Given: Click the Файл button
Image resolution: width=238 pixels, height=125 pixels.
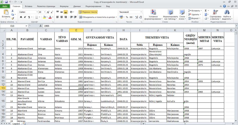Looking at the screenshot, I should click(x=5, y=6).
